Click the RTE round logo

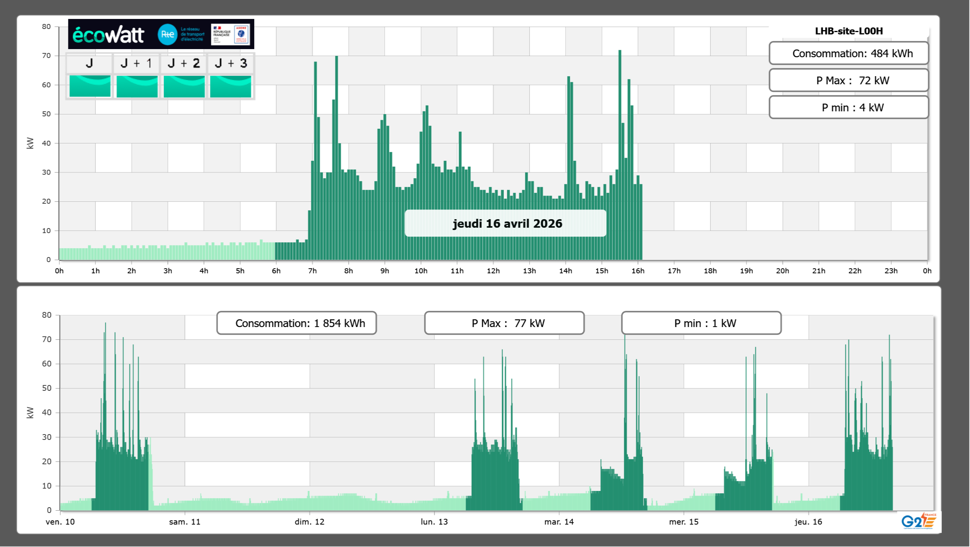[167, 34]
